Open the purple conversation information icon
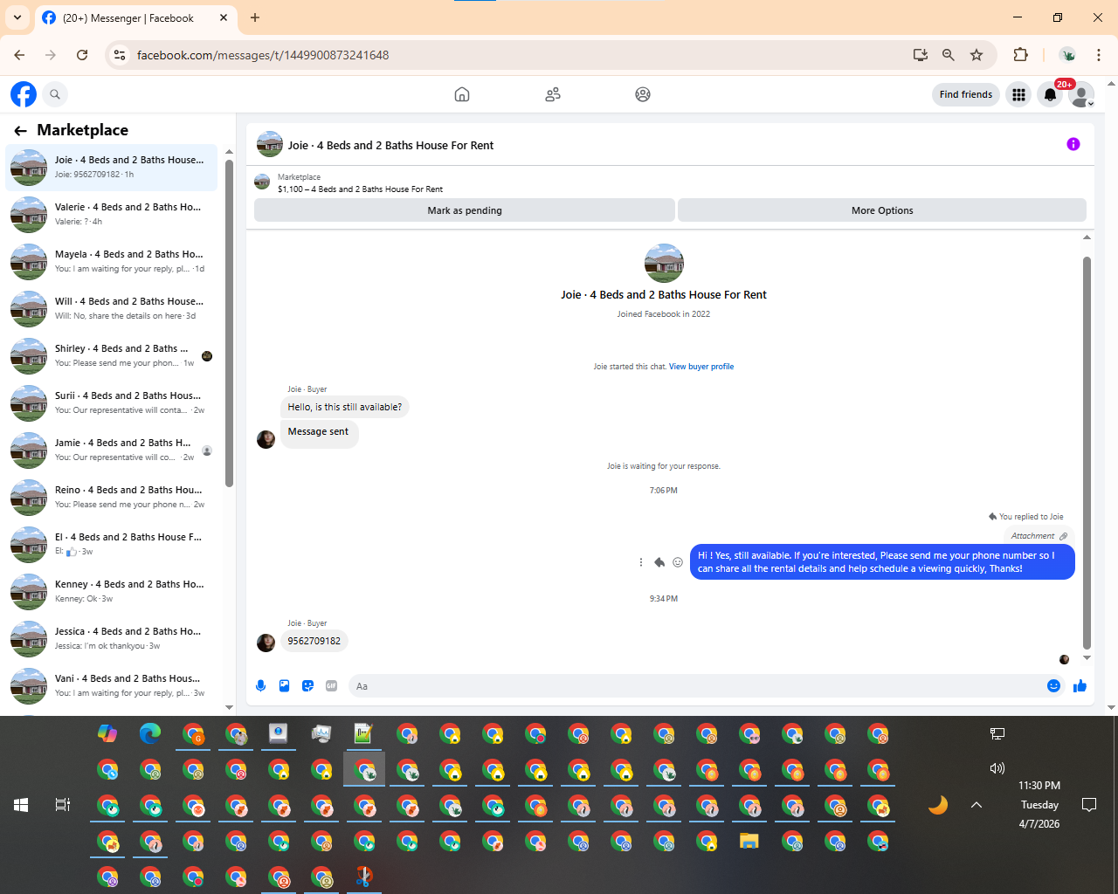Screen dimensions: 1118x894 [1073, 144]
